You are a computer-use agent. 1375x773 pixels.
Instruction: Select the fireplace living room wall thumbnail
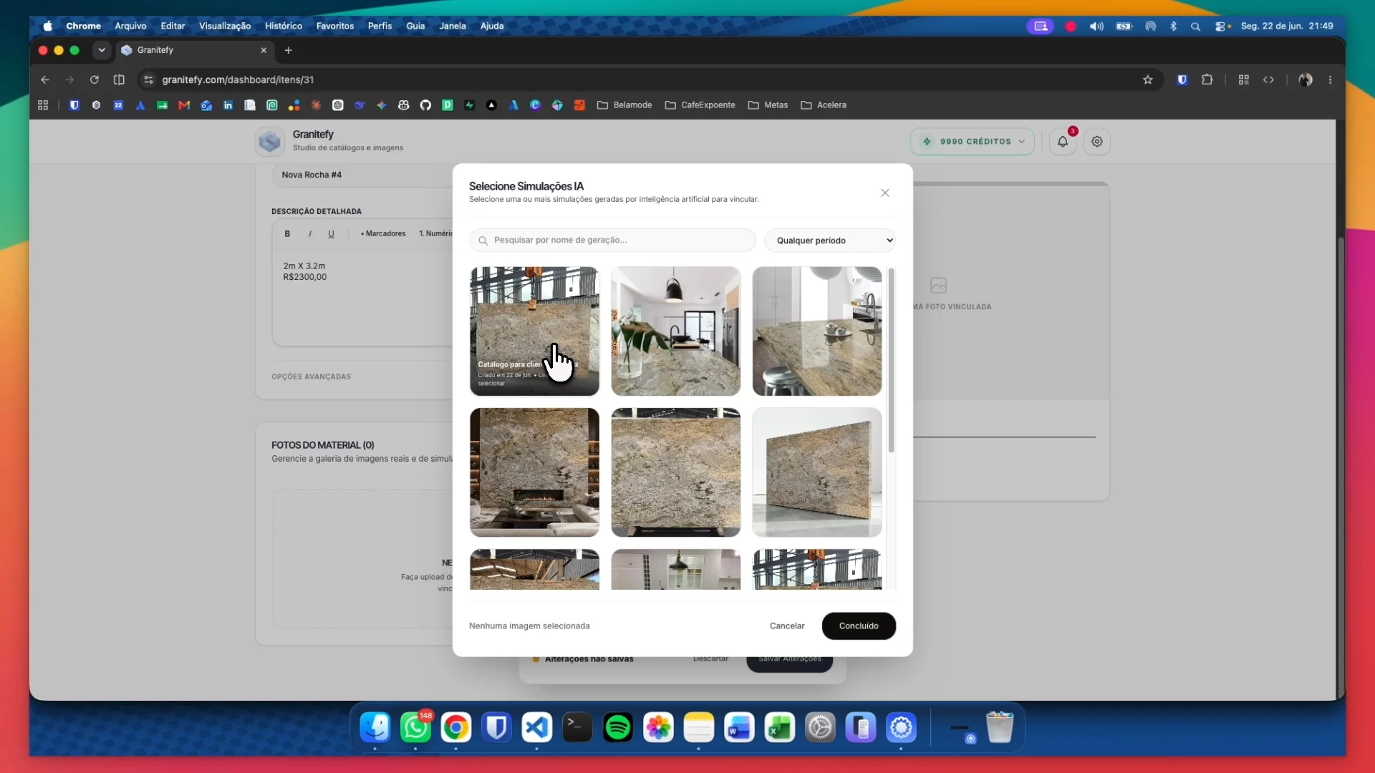pyautogui.click(x=534, y=472)
